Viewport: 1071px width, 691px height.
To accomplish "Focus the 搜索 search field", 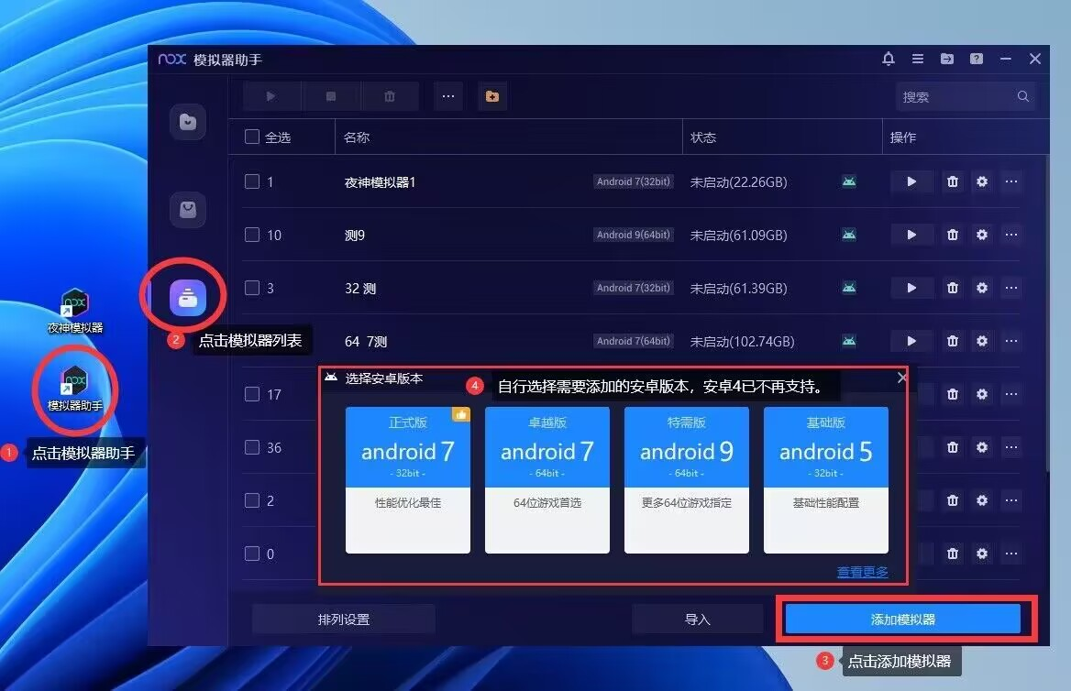I will click(x=965, y=96).
